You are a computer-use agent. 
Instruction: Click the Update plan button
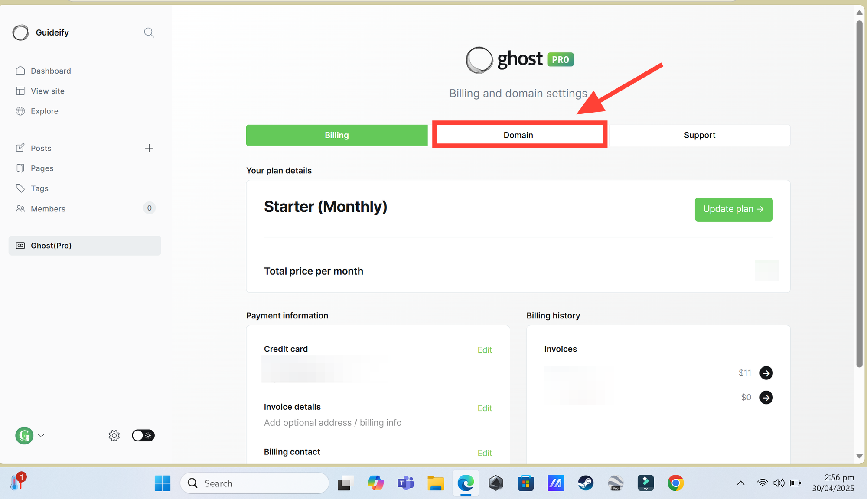[733, 209]
